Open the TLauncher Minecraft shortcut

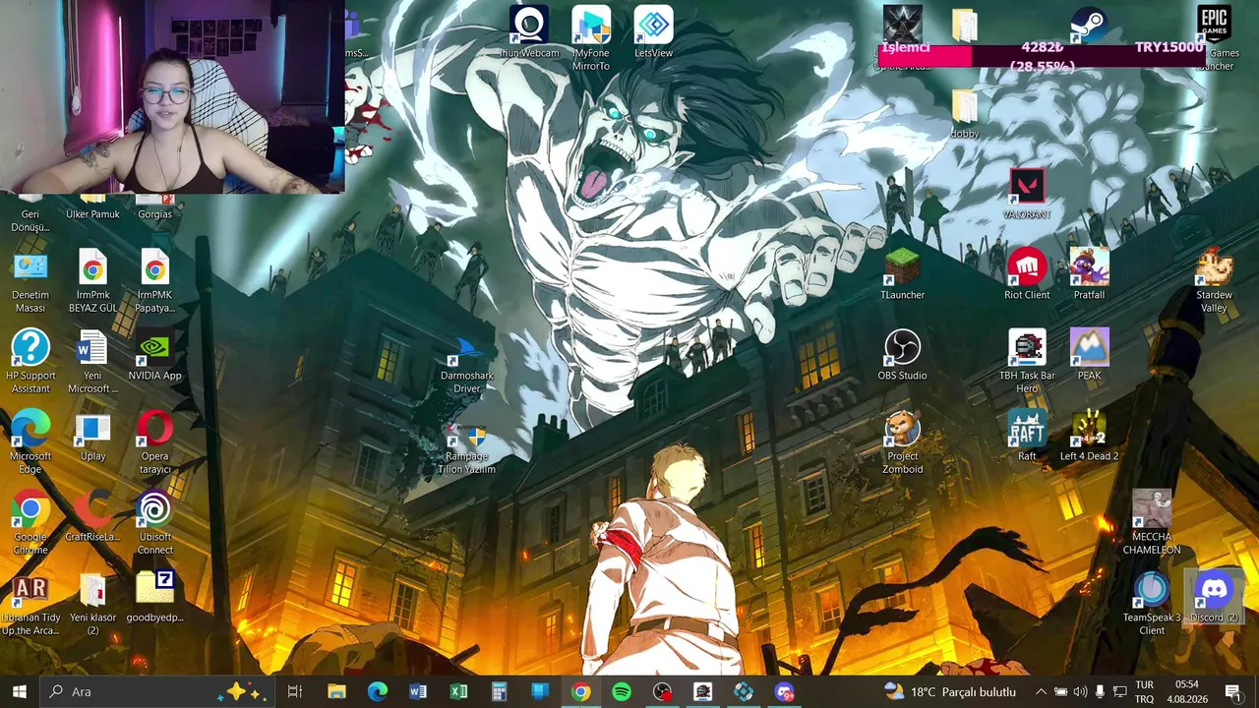click(902, 275)
